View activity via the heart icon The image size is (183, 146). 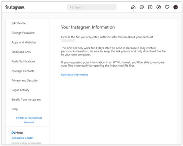coord(167,7)
